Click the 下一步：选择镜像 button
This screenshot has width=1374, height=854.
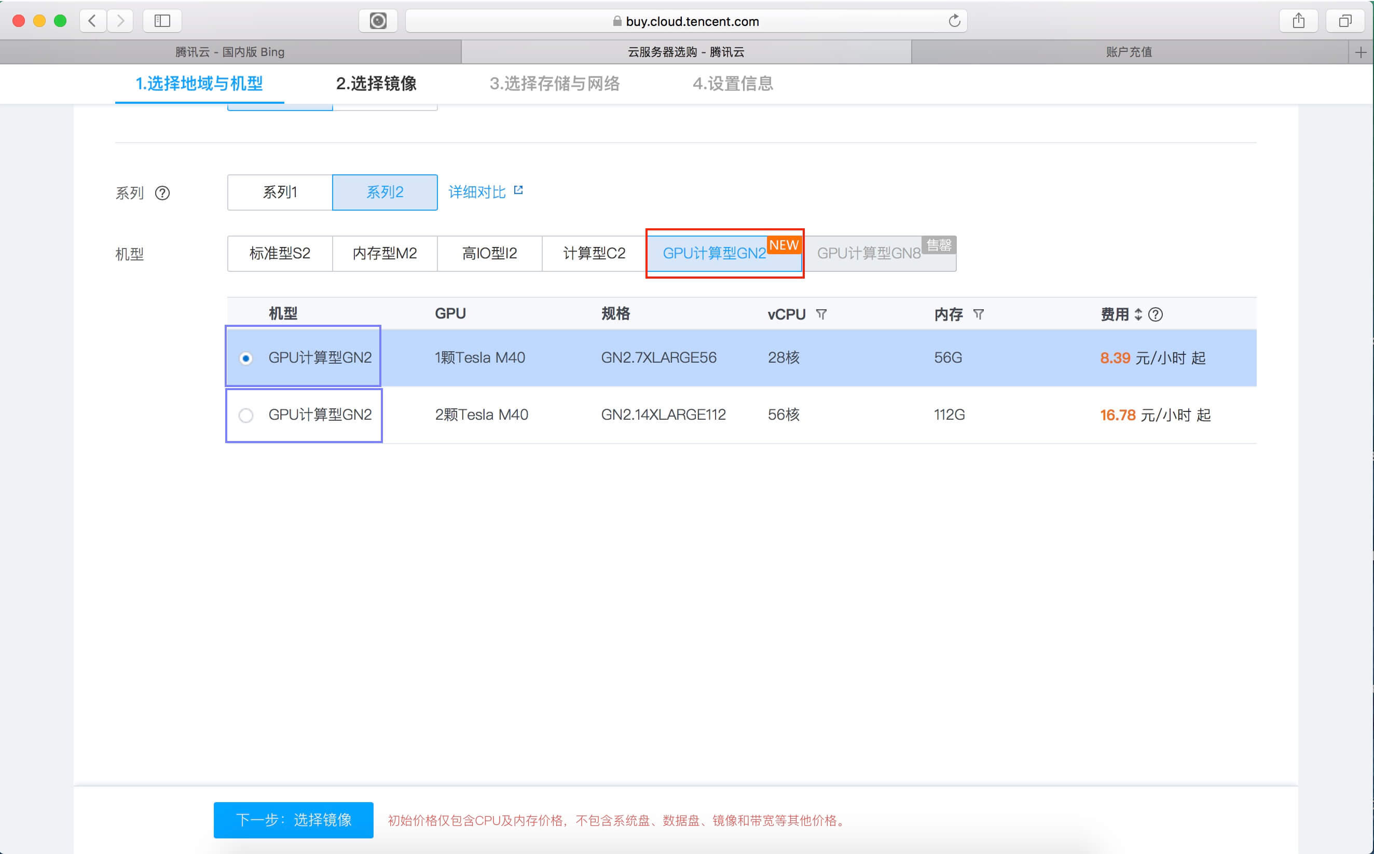[x=293, y=820]
